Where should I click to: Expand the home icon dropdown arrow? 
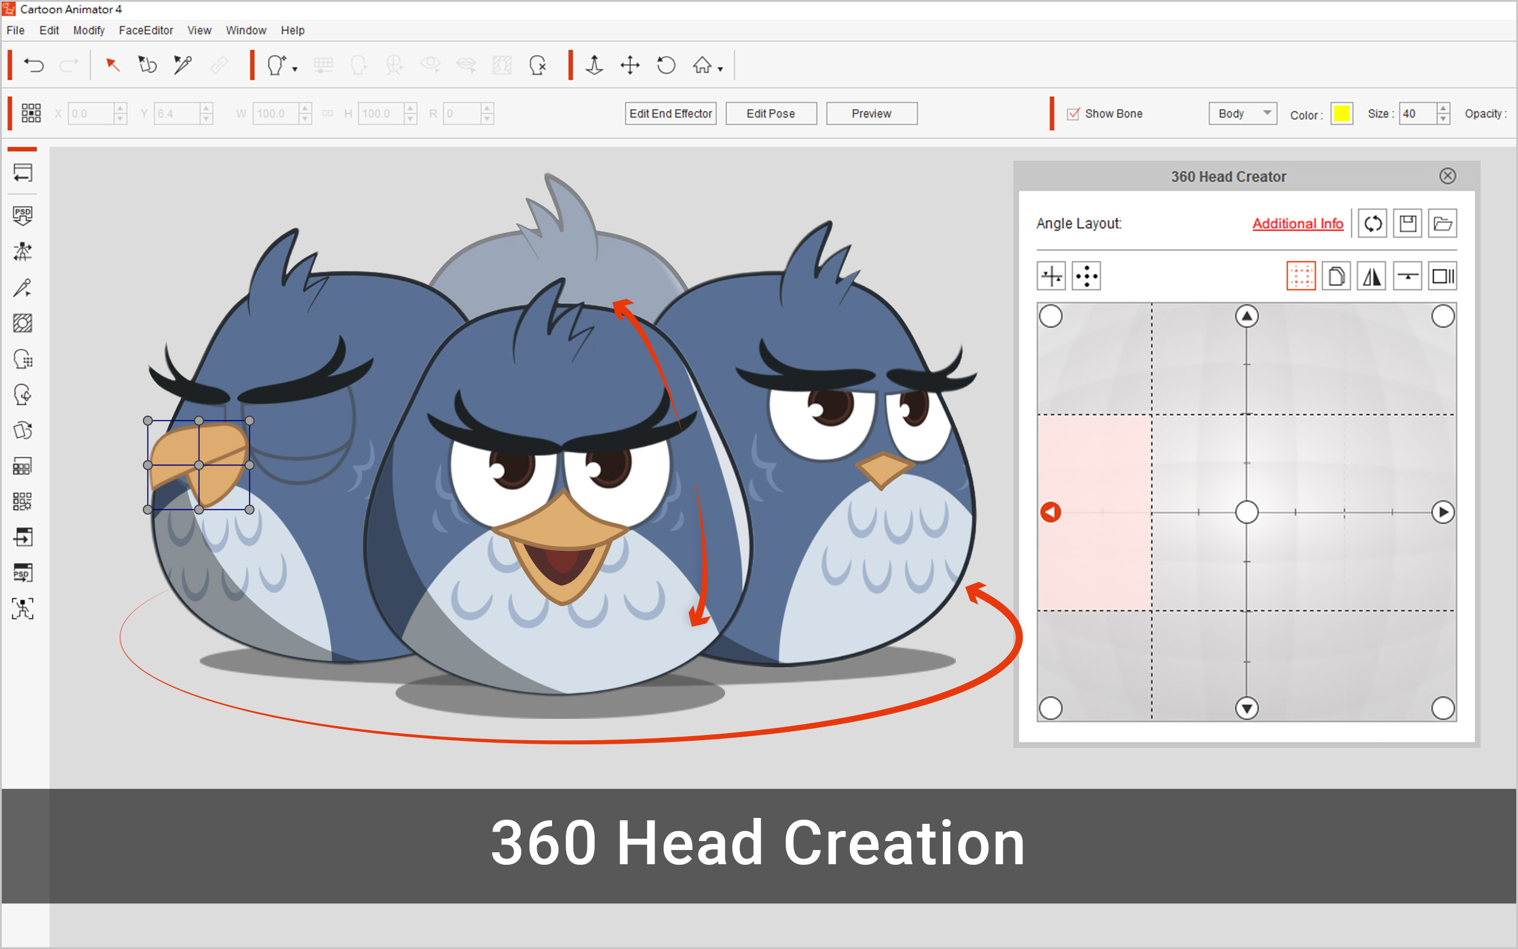(x=720, y=69)
